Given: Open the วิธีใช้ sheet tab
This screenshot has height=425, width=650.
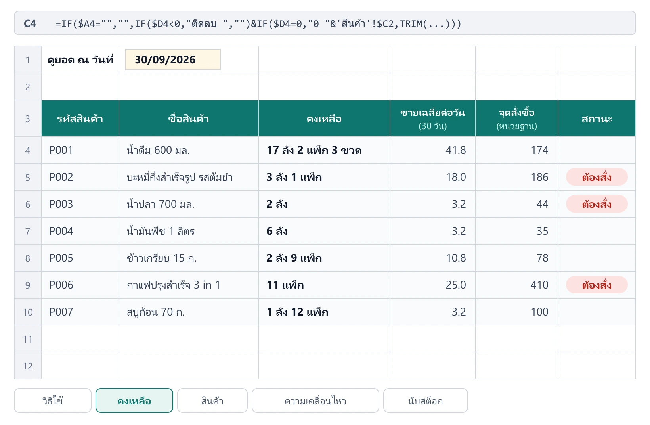Looking at the screenshot, I should pyautogui.click(x=53, y=400).
